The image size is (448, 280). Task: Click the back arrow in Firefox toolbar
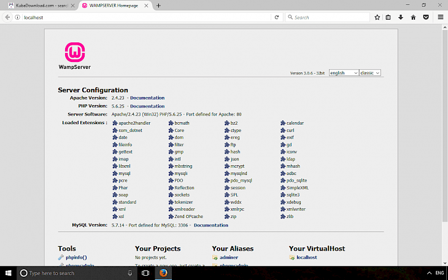pyautogui.click(x=7, y=17)
